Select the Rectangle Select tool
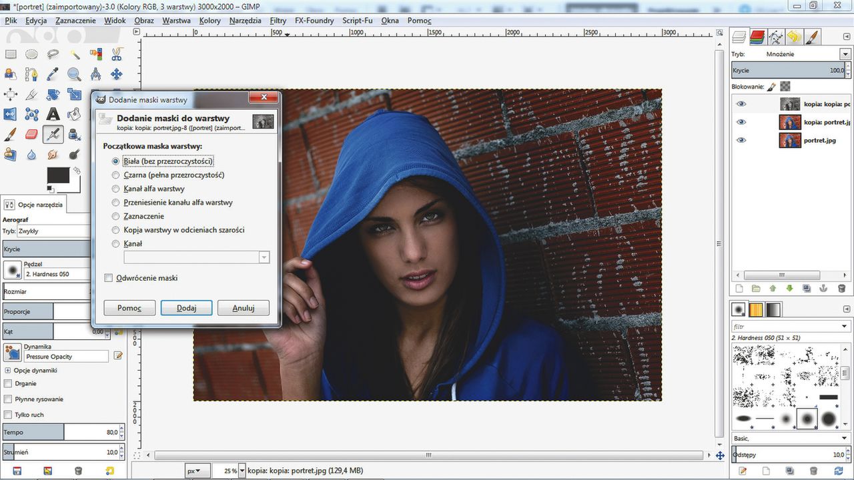Viewport: 854px width, 480px height. click(x=10, y=54)
